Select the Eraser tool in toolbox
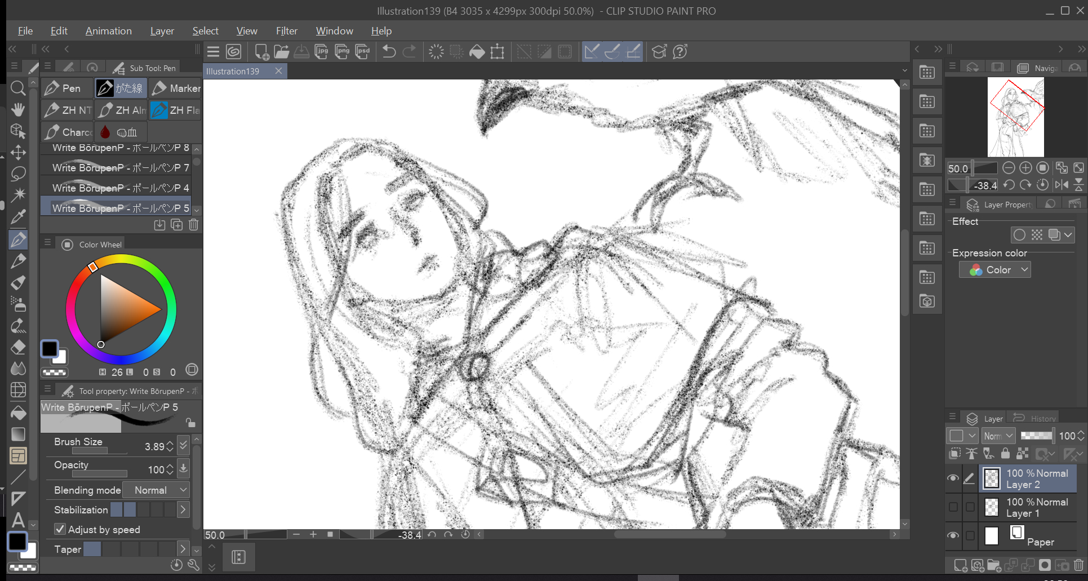The width and height of the screenshot is (1088, 581). [x=18, y=347]
